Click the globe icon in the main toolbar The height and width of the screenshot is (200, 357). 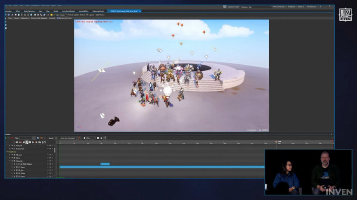coord(9,15)
